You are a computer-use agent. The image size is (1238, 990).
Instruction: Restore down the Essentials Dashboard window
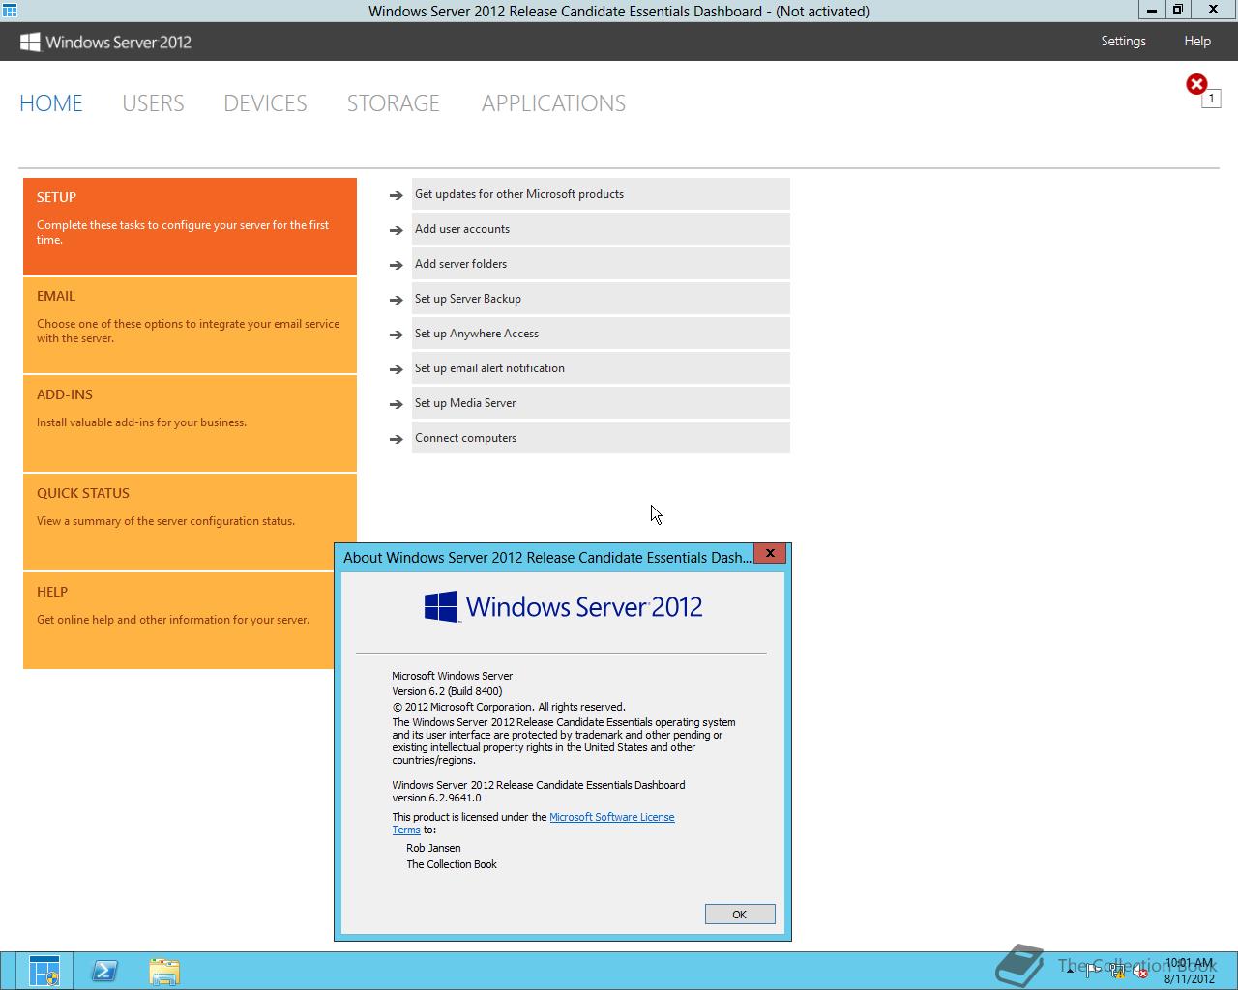click(x=1177, y=10)
